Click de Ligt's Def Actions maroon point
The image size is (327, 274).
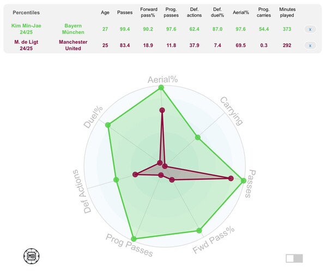coord(135,175)
